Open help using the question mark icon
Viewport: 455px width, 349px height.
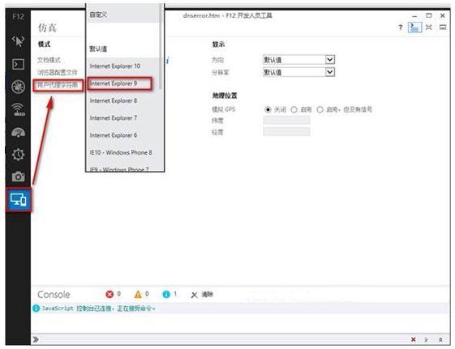point(401,28)
